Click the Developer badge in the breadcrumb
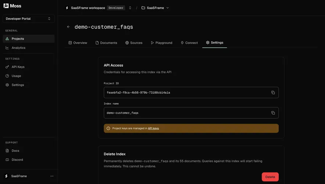Image resolution: width=325 pixels, height=184 pixels. tap(116, 8)
